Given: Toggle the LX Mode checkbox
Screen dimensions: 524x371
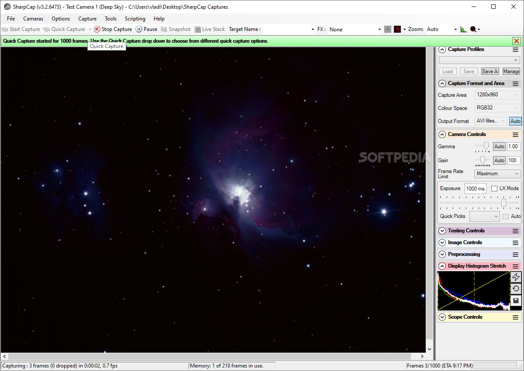Looking at the screenshot, I should [494, 188].
